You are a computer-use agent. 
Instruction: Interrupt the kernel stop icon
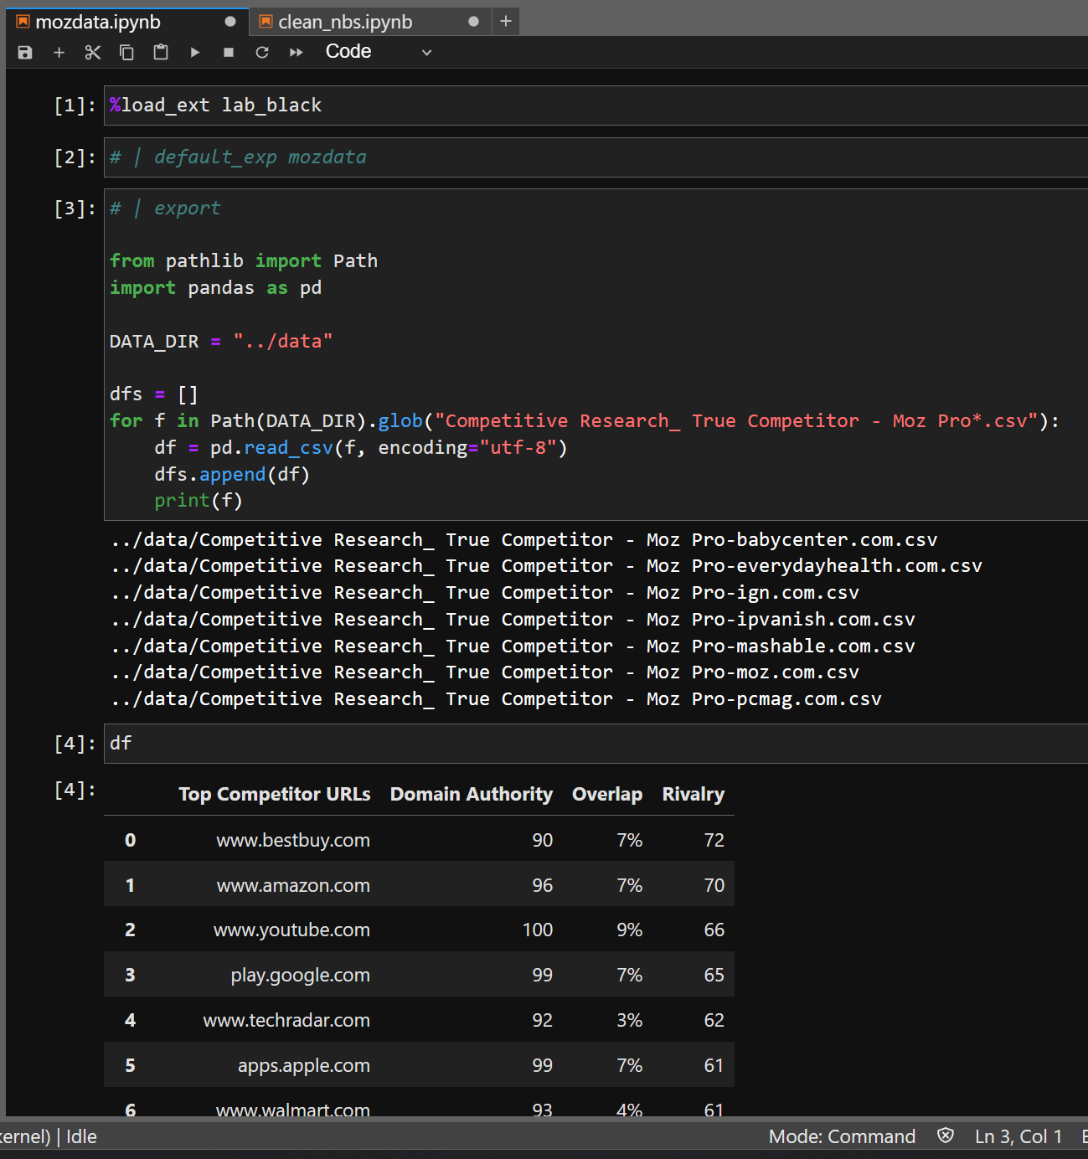coord(229,53)
